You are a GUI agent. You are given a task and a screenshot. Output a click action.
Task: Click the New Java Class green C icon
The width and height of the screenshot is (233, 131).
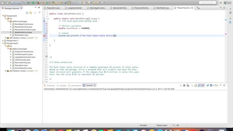coord(47,3)
